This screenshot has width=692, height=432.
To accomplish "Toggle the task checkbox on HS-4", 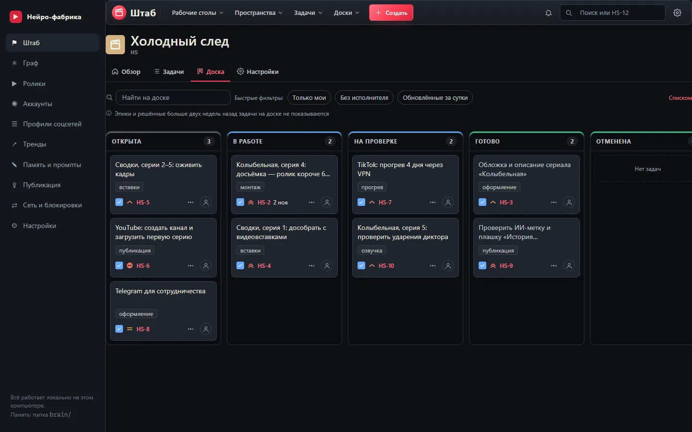I will click(240, 266).
